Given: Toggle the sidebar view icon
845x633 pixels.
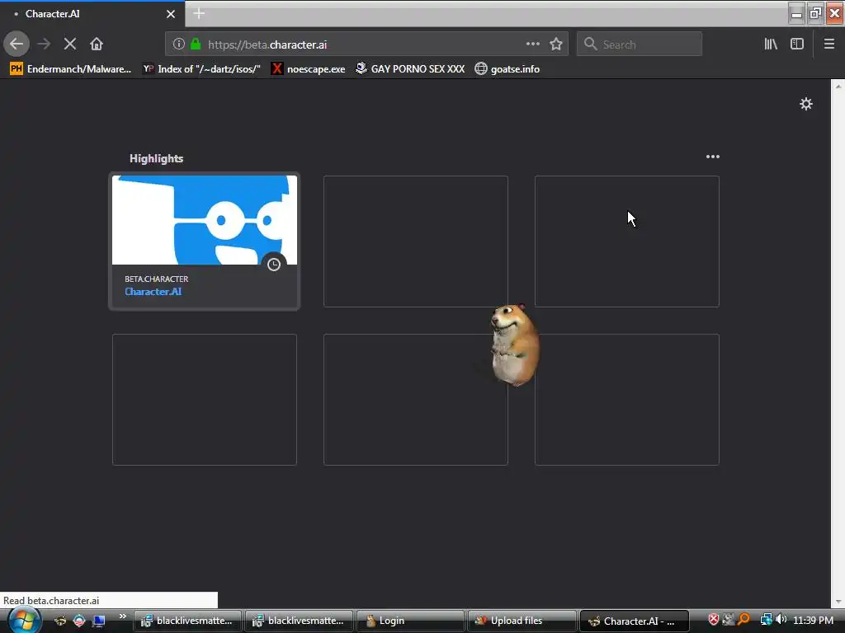Looking at the screenshot, I should coord(797,45).
